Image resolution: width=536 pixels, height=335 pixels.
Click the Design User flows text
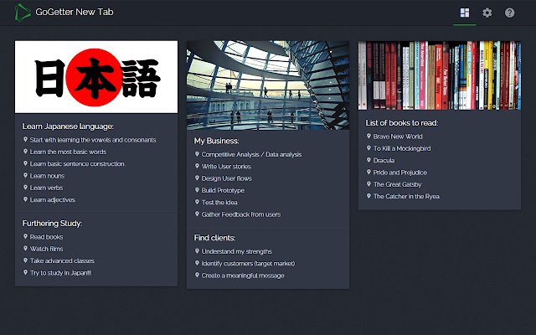[226, 178]
